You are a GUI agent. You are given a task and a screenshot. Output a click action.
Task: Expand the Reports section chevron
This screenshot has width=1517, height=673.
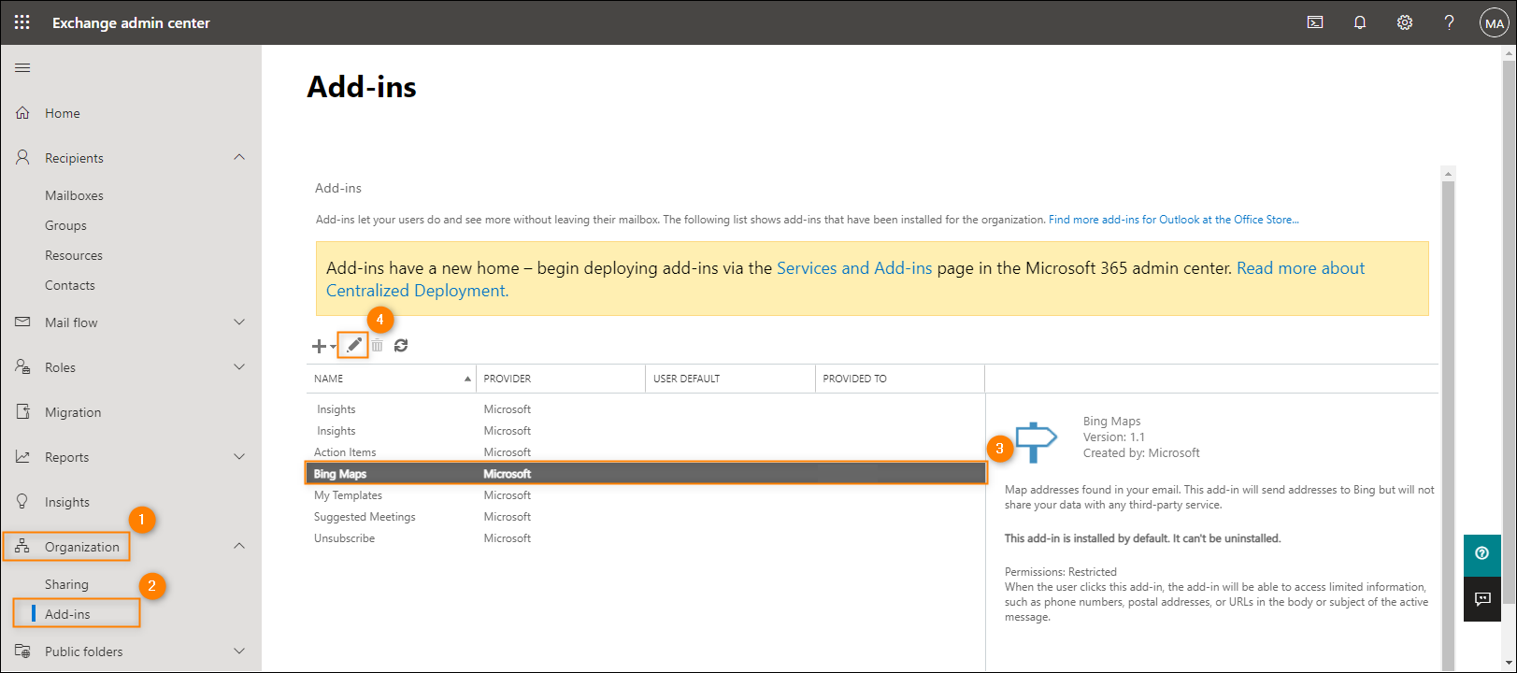(x=239, y=456)
